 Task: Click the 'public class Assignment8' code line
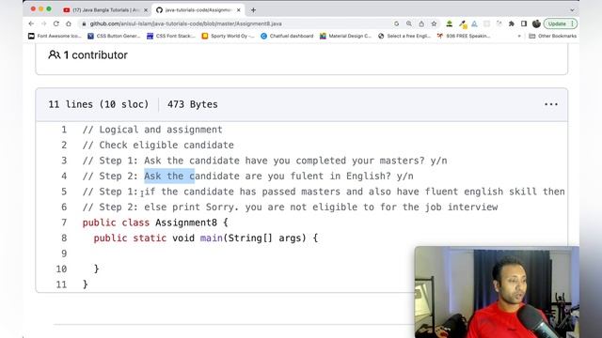pyautogui.click(x=155, y=223)
